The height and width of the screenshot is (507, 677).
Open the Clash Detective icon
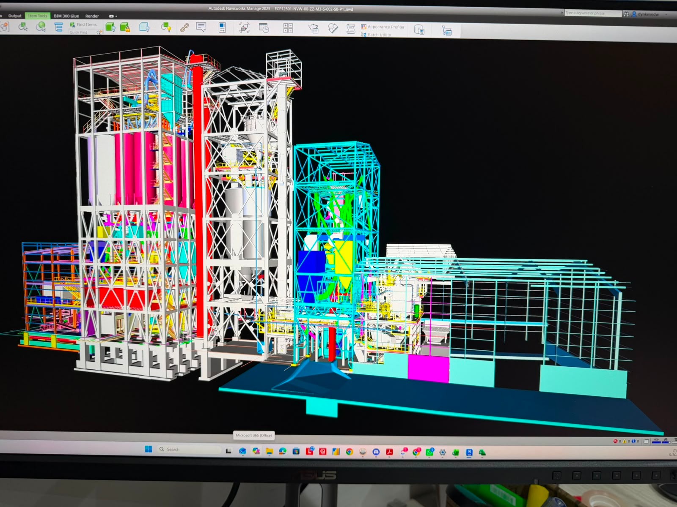tap(245, 28)
